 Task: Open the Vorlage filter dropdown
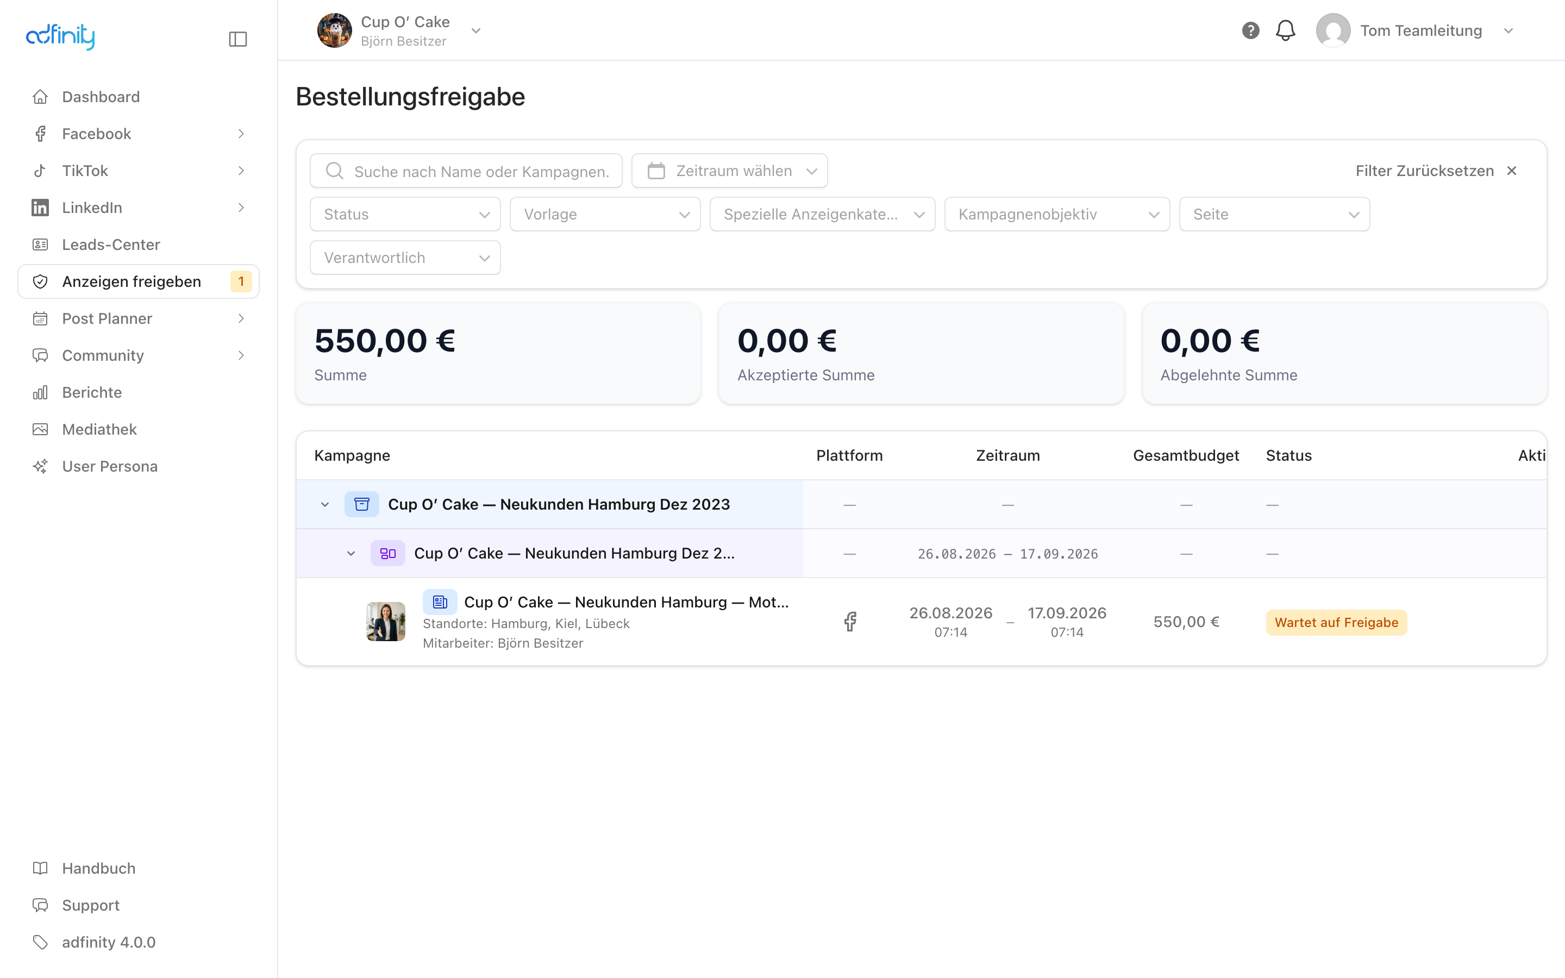click(605, 214)
